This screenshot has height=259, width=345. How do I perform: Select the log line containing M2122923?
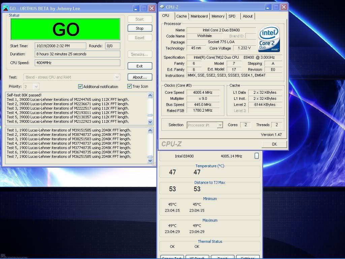pyautogui.click(x=68, y=121)
